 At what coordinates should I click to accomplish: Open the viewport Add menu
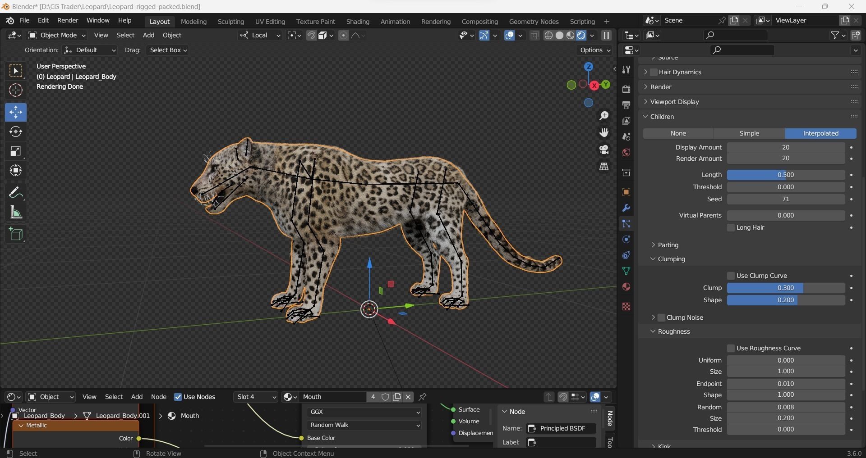tap(148, 35)
